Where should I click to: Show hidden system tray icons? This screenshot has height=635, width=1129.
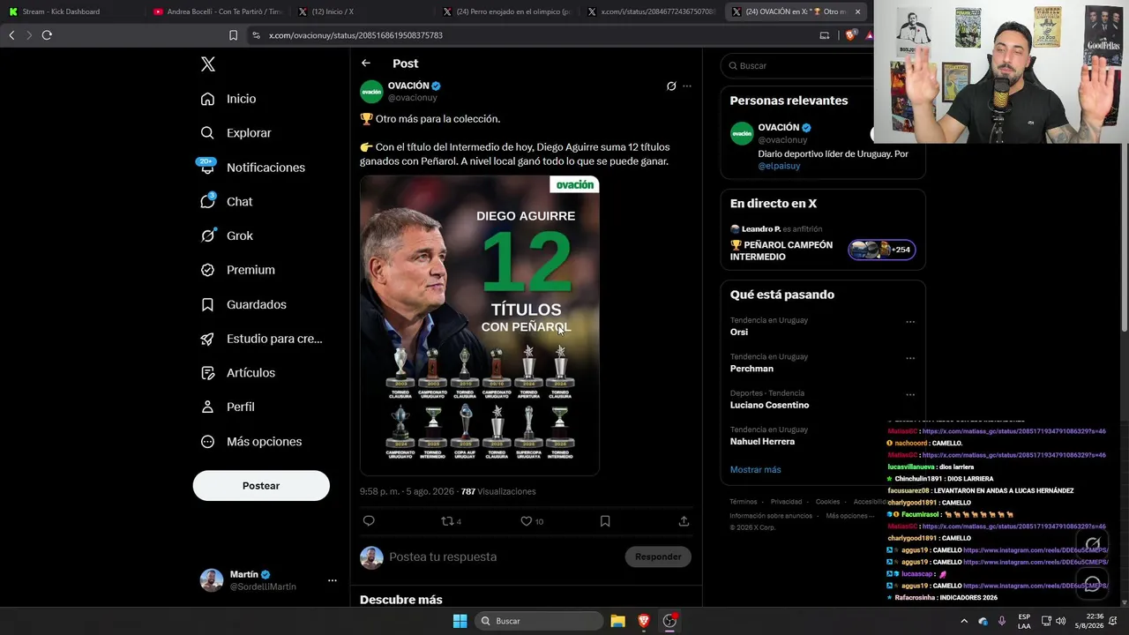point(964,621)
